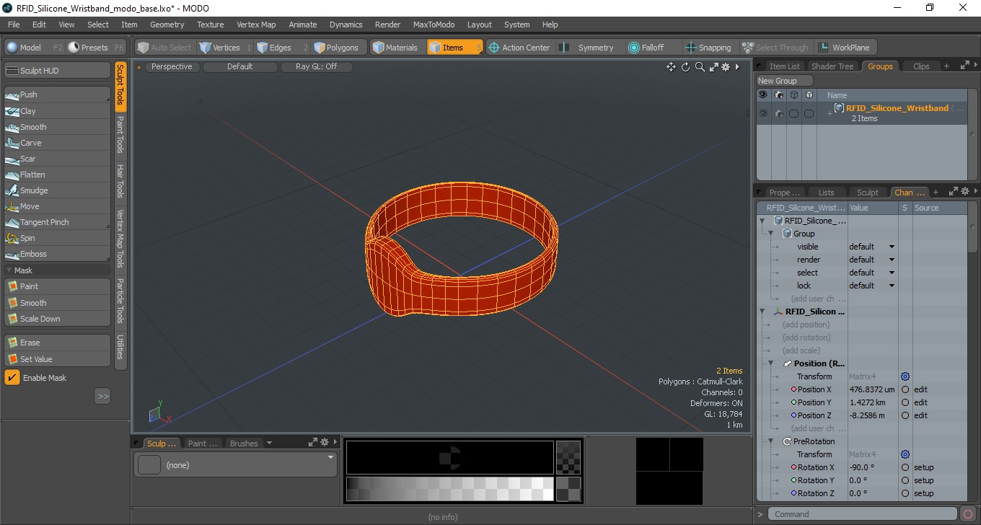Open the Texture menu
Image resolution: width=981 pixels, height=525 pixels.
click(x=210, y=25)
